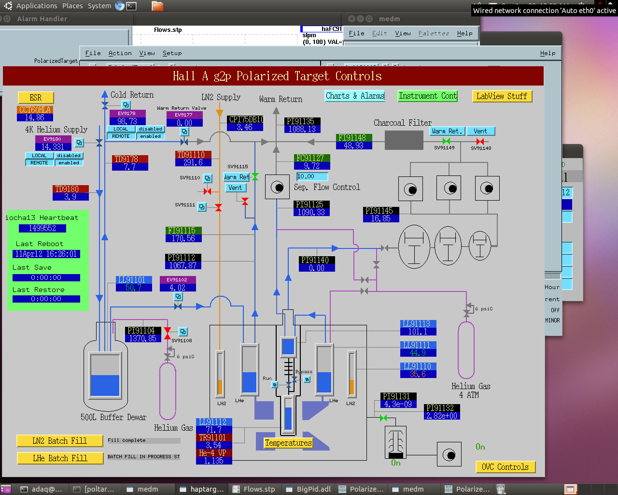Set EV9178 valve to LOCAL

click(x=121, y=129)
